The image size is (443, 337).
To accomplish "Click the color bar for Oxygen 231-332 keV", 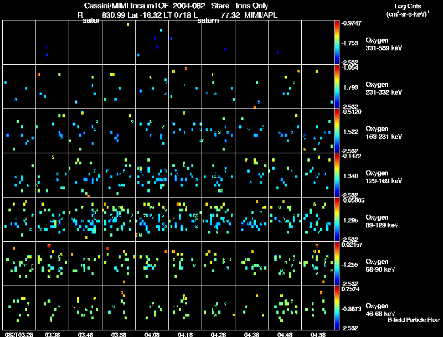I will click(x=337, y=86).
